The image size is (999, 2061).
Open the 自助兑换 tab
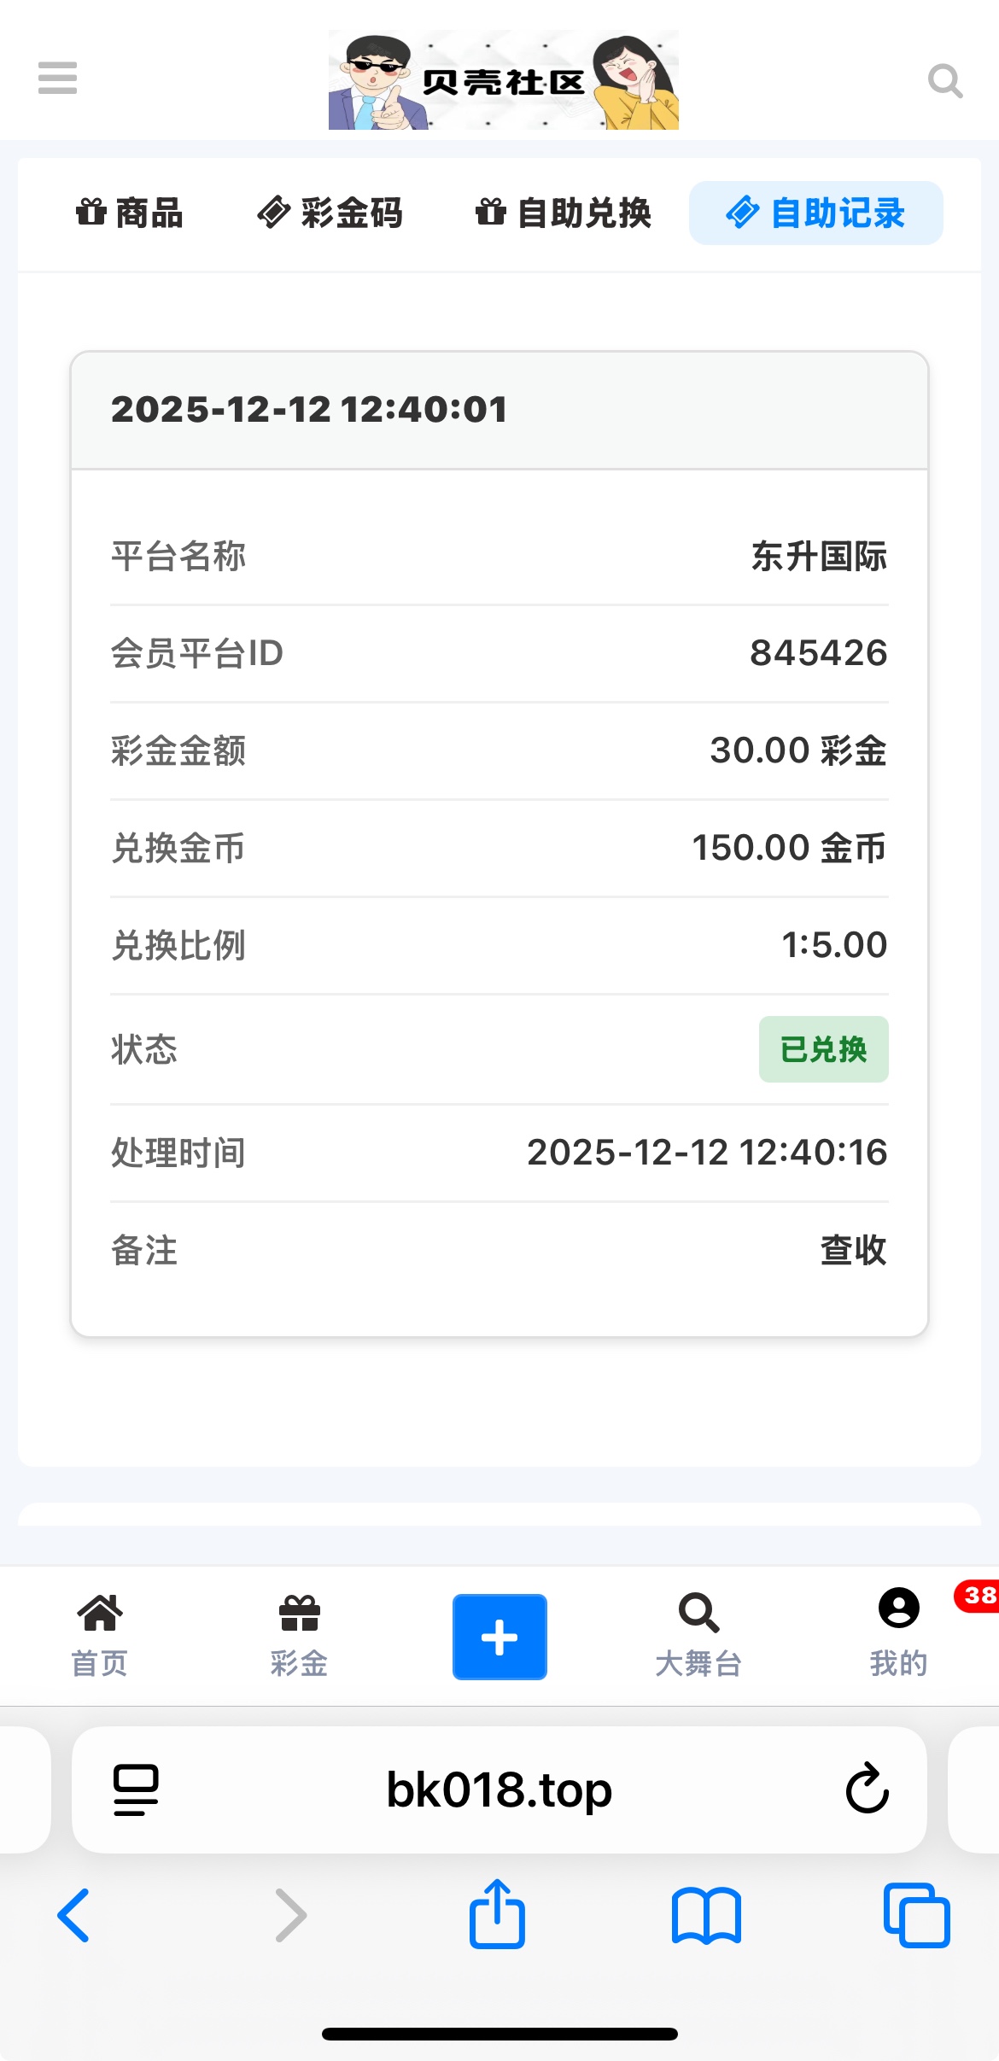coord(564,213)
